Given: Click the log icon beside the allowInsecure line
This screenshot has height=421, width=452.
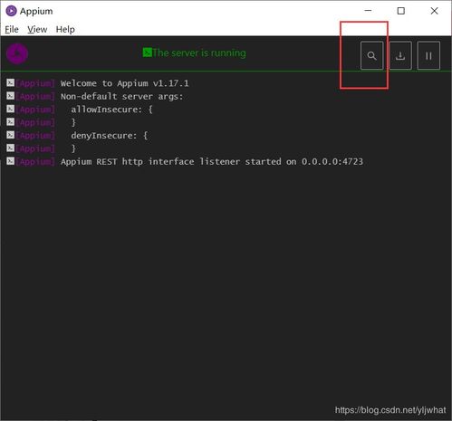Looking at the screenshot, I should click(x=11, y=109).
